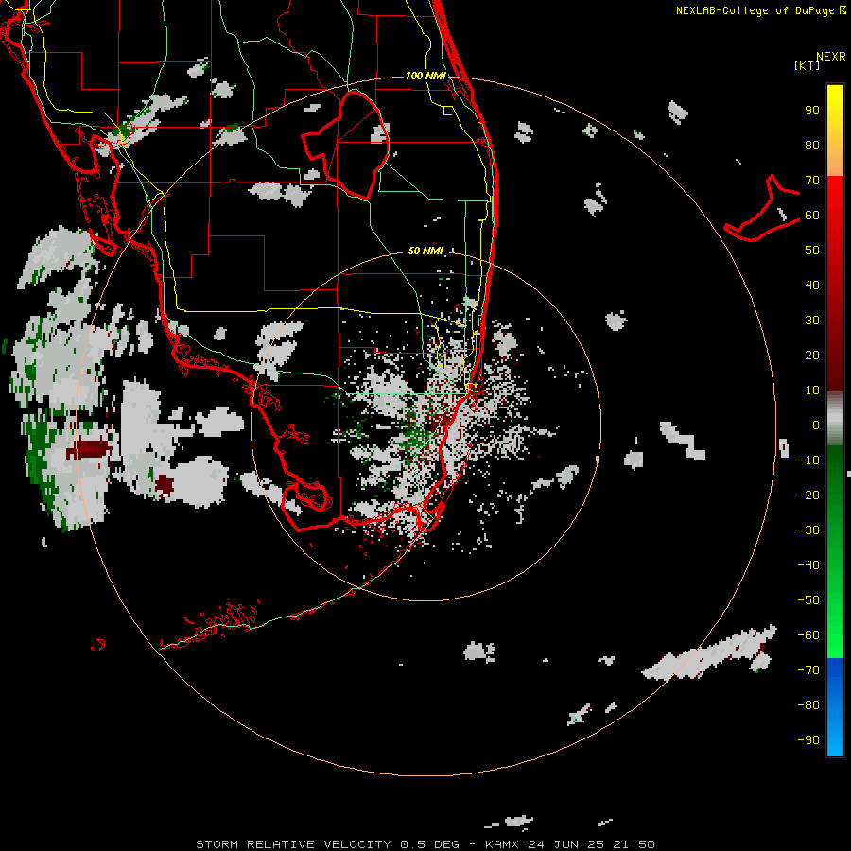This screenshot has height=851, width=851.
Task: Click the 0 knot scale value
Action: point(816,425)
